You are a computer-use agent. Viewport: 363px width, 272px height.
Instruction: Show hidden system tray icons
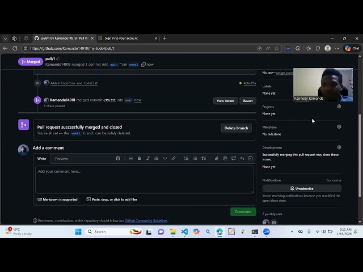pyautogui.click(x=292, y=232)
